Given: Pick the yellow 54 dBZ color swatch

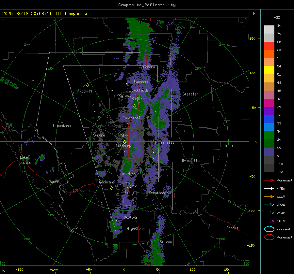Looking at the screenshot, I should point(269,70).
